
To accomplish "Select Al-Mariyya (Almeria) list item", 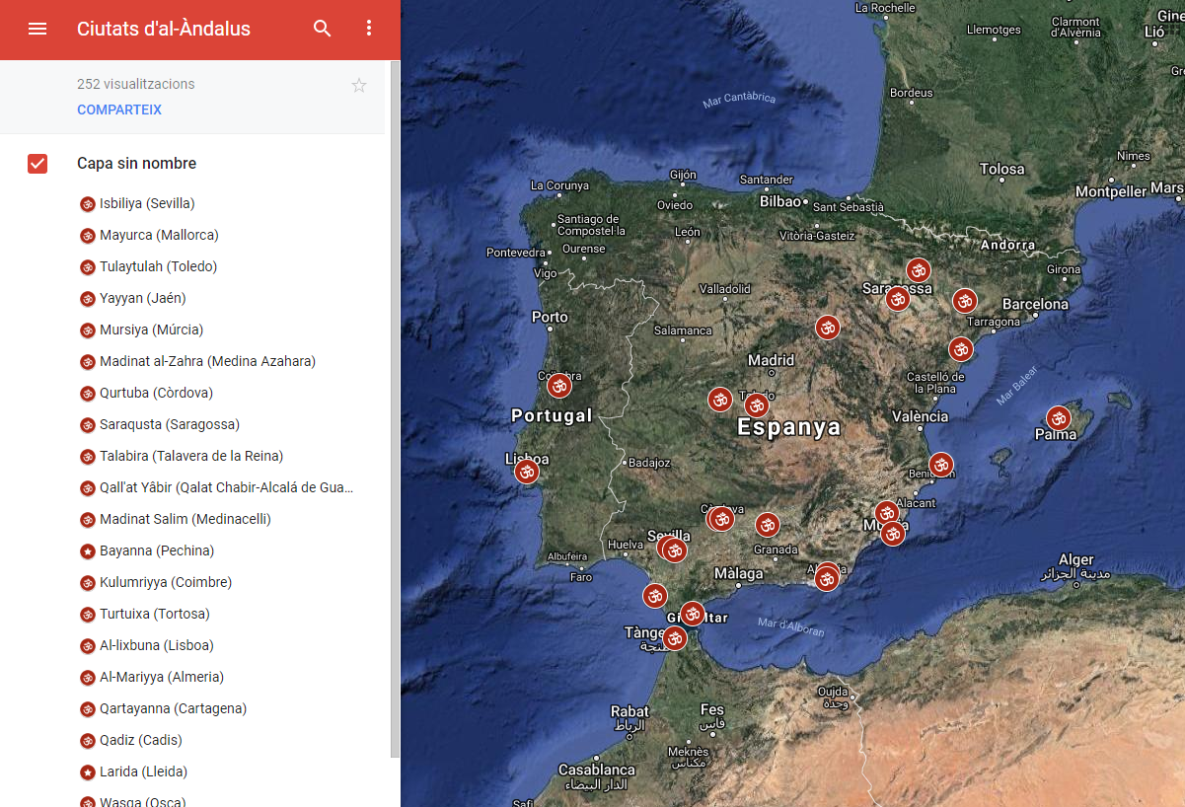I will (161, 678).
